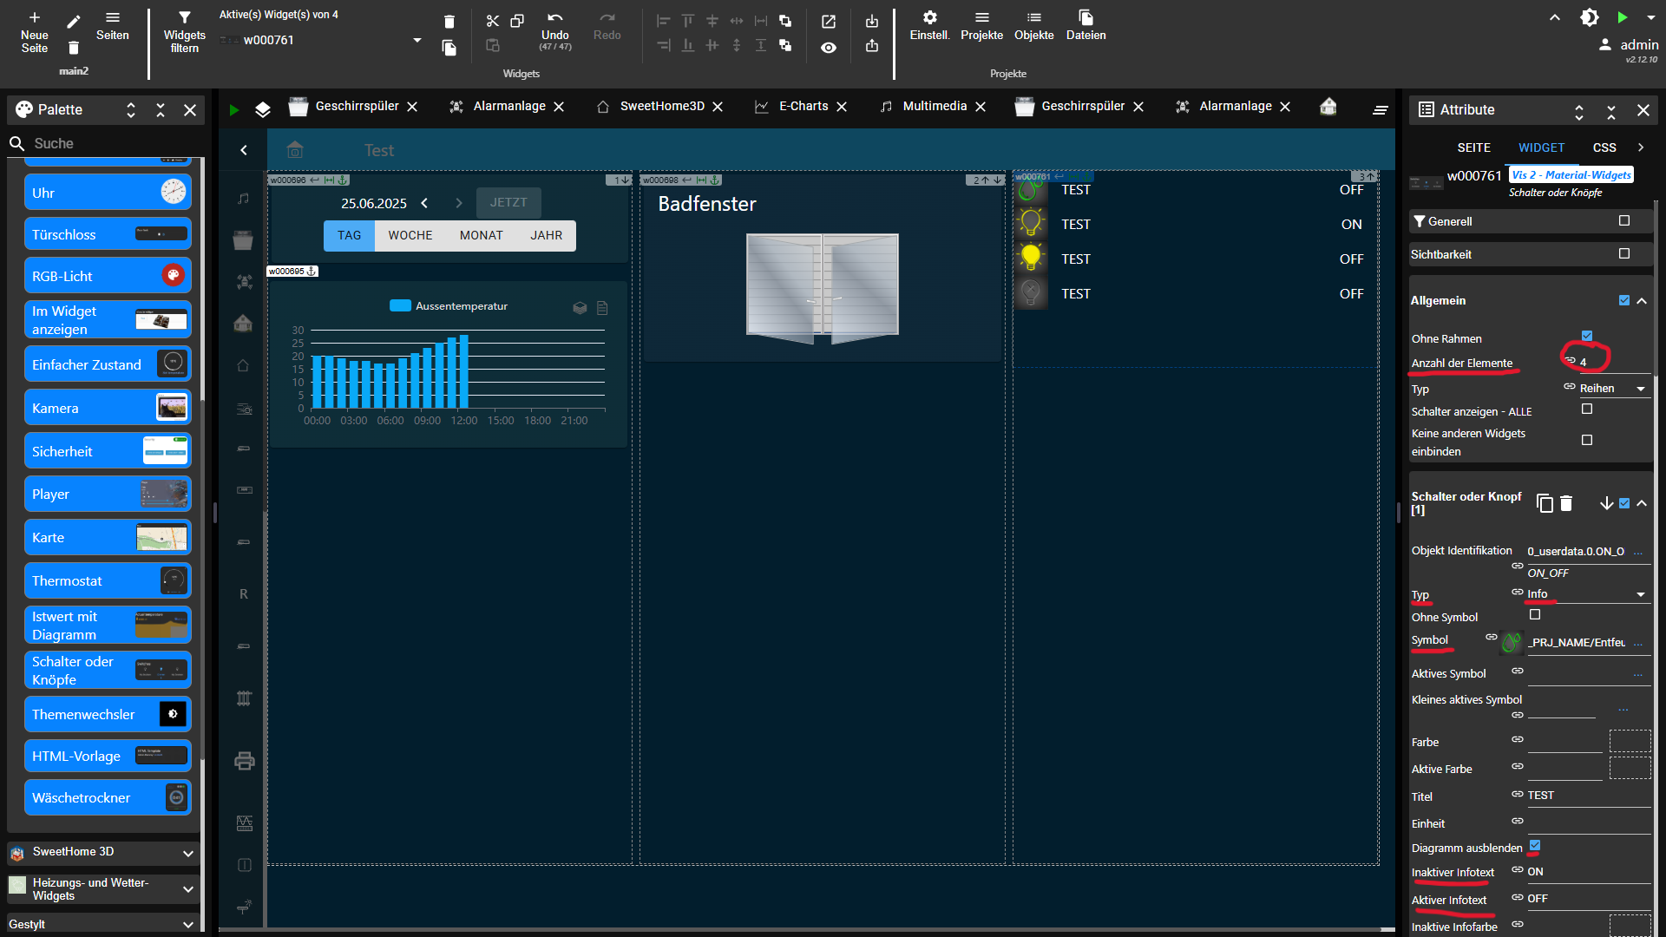This screenshot has width=1666, height=937.
Task: Click the scissors cut icon
Action: (492, 21)
